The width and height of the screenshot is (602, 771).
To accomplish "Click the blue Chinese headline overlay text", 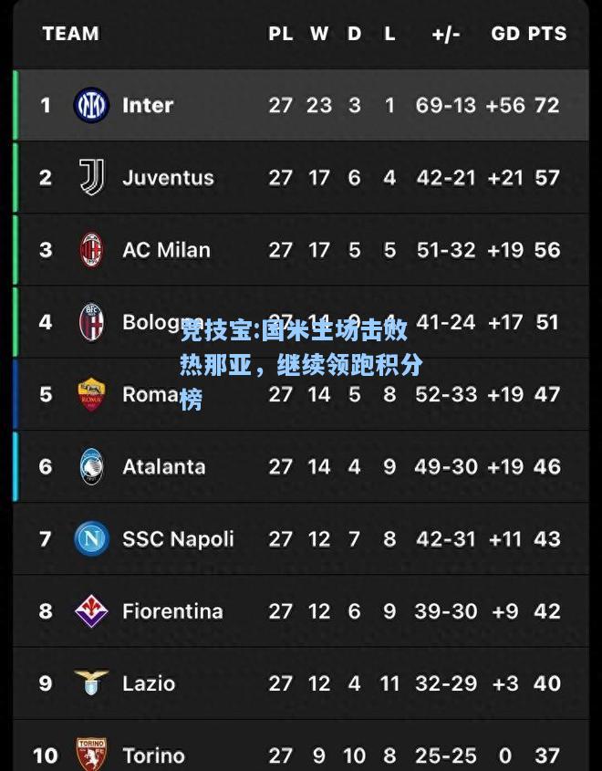I will (301, 364).
